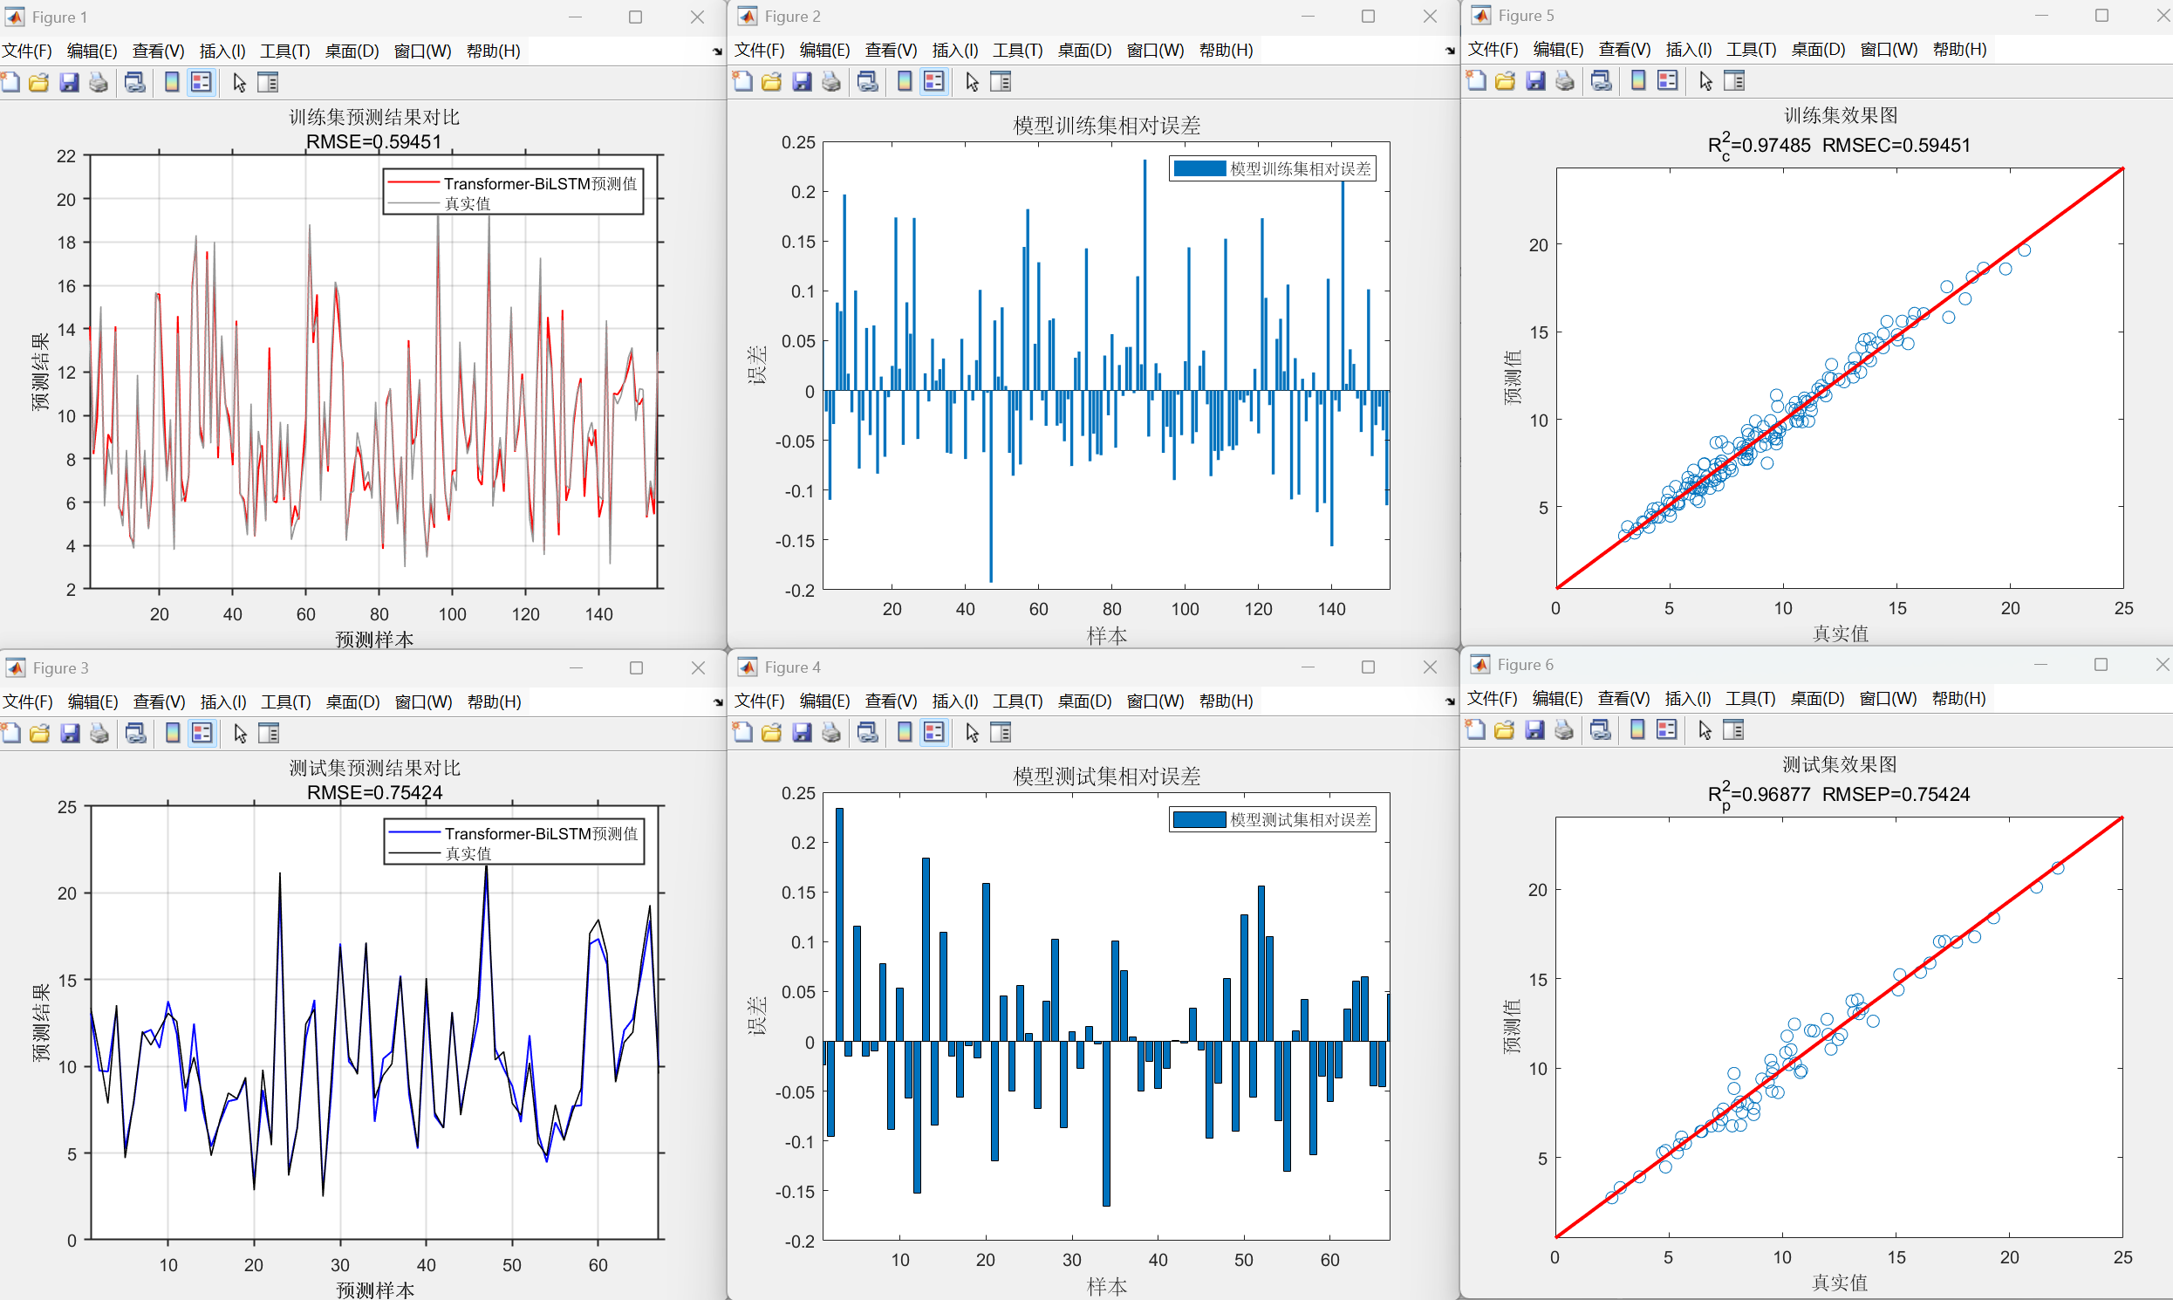Dock Figure 1 using menu bar arrow
This screenshot has height=1300, width=2173.
point(717,51)
